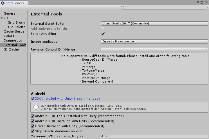Click the preferences search field
This screenshot has width=209, height=139.
tap(164, 8)
